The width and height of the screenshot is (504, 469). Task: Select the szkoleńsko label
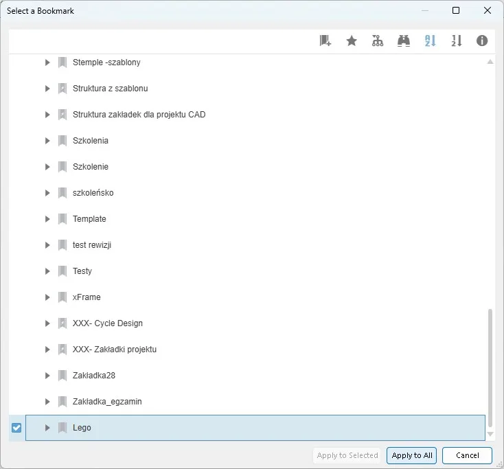point(93,193)
